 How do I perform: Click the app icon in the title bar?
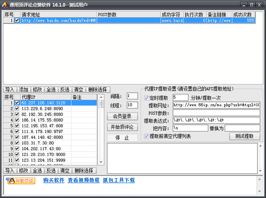[x=5, y=5]
